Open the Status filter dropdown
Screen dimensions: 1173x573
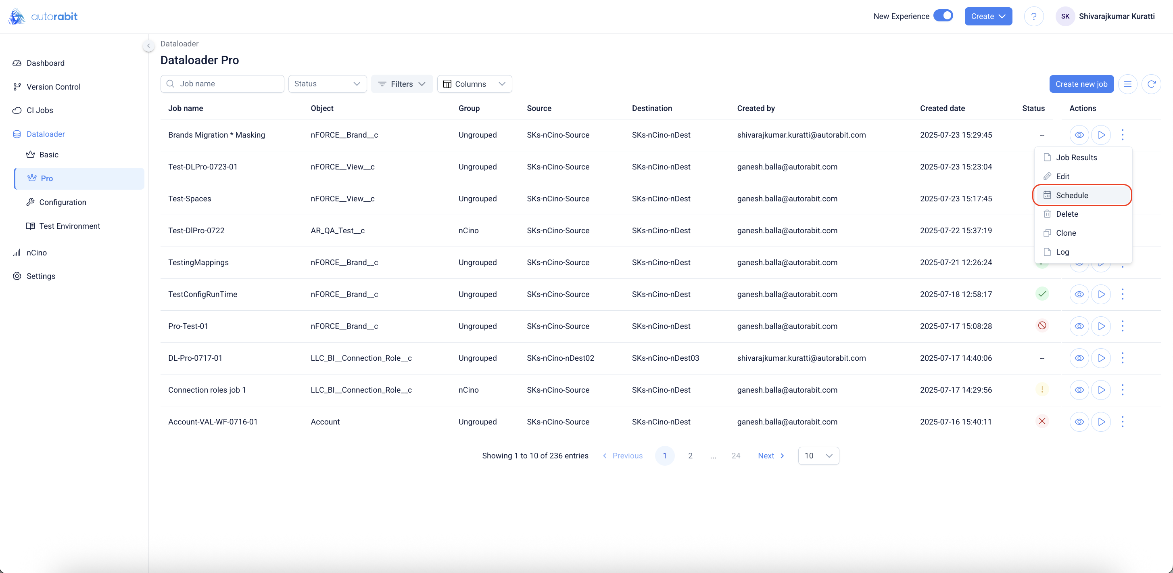[327, 84]
